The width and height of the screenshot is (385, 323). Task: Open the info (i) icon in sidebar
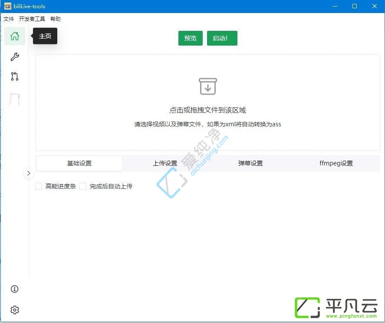[14, 289]
